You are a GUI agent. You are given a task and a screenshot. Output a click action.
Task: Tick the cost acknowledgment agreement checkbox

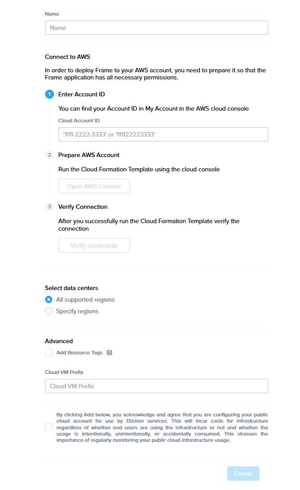(49, 427)
